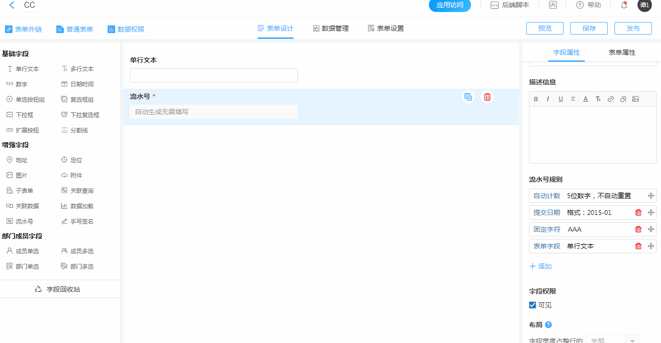Open the 字段回收站 recycle bin
This screenshot has height=343, width=661.
click(x=59, y=289)
